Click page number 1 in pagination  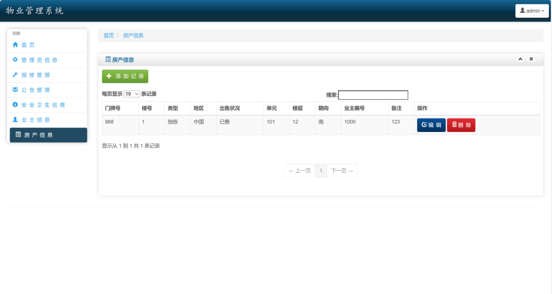click(321, 171)
